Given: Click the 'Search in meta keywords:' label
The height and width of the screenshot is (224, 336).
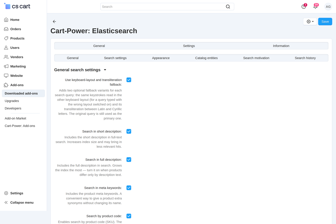Looking at the screenshot, I should (x=103, y=188).
